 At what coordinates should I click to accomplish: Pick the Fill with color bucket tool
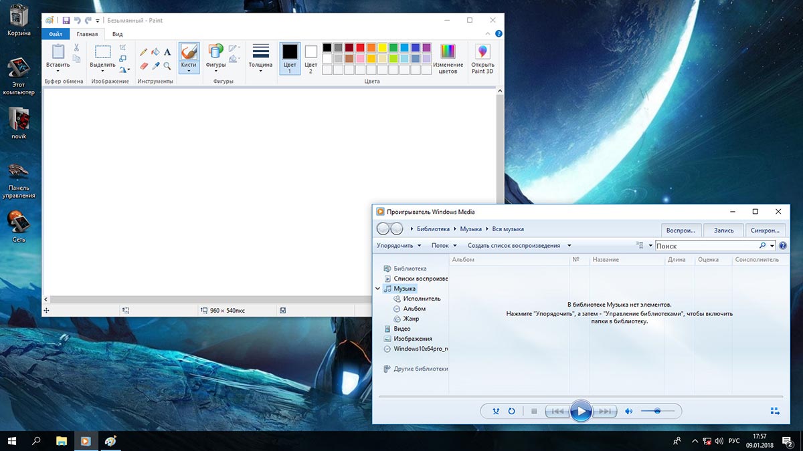[155, 51]
